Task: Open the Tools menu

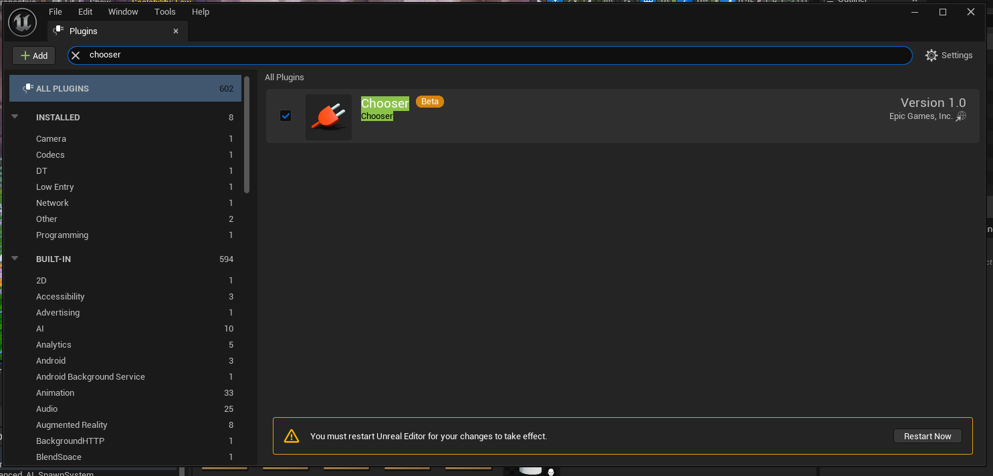Action: click(x=164, y=11)
